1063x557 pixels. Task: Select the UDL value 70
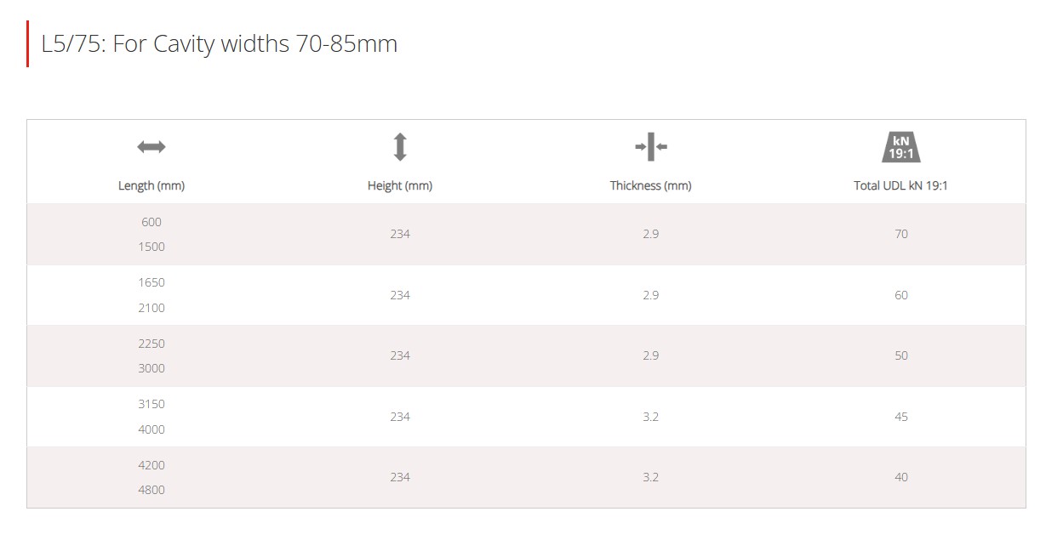point(901,234)
